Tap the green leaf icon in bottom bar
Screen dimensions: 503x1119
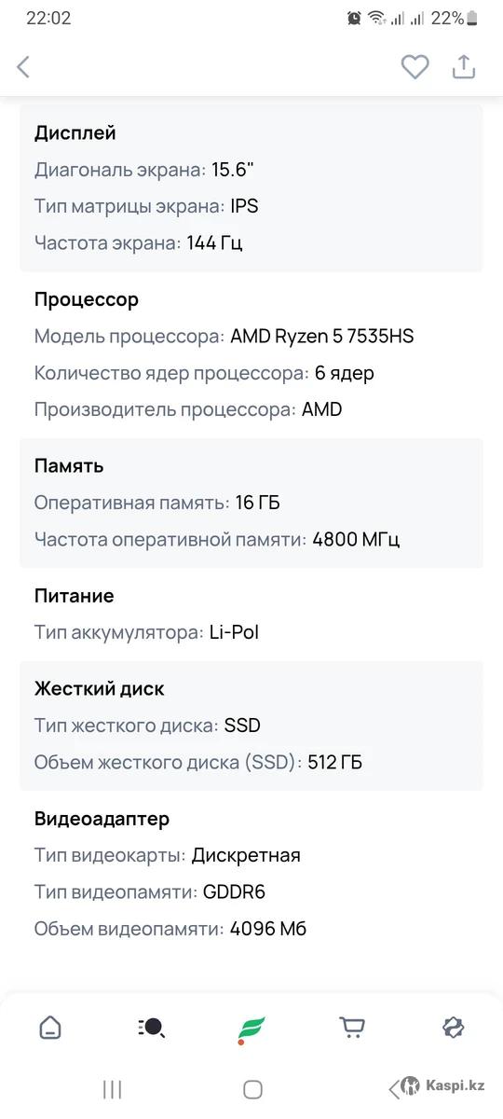point(251,1029)
